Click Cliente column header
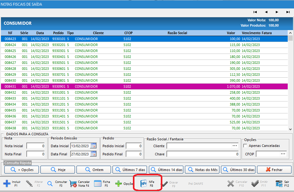This screenshot has width=294, height=192. coord(98,33)
